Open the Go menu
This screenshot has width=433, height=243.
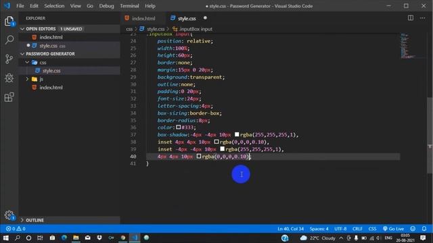90,6
